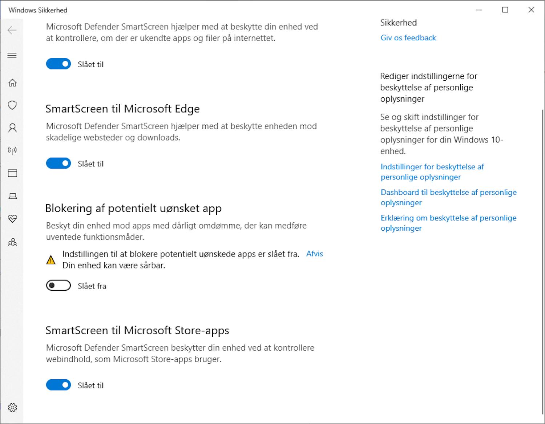
Task: Click the back arrow navigation icon
Action: [12, 31]
